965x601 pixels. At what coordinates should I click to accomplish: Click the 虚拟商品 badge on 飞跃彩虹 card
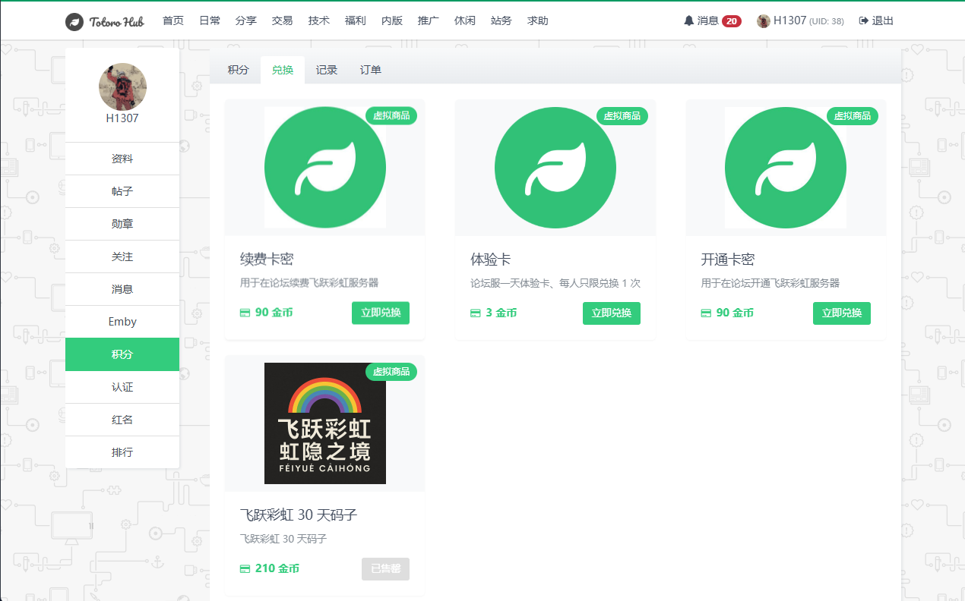391,372
